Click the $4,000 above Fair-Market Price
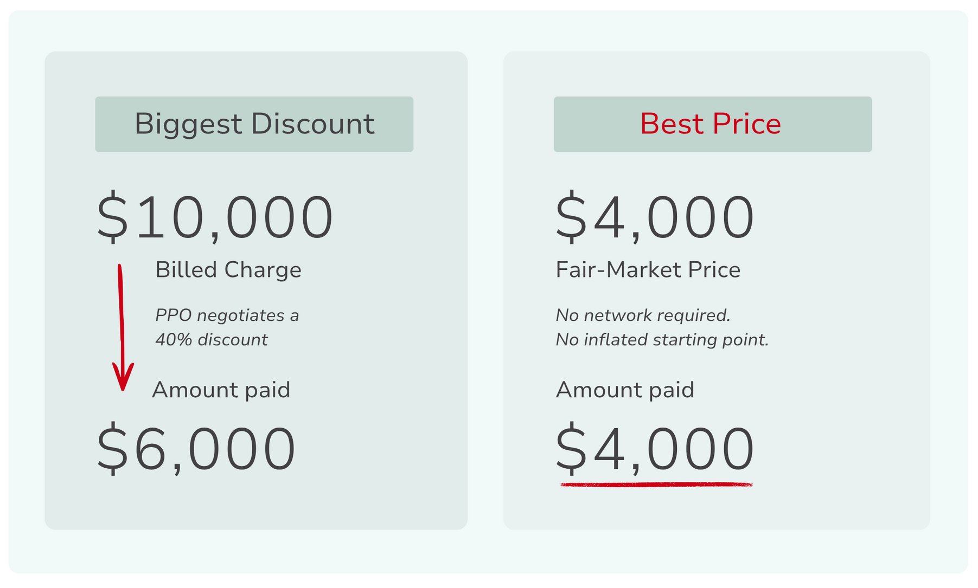The image size is (978, 588). click(x=655, y=218)
